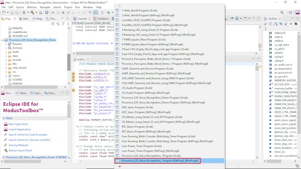Expand the mtb_shared folder node

[x=6, y=68]
